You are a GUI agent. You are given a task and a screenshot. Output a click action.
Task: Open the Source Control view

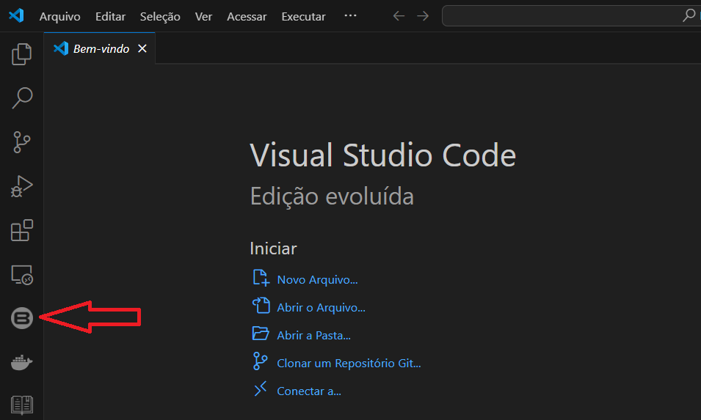[22, 142]
